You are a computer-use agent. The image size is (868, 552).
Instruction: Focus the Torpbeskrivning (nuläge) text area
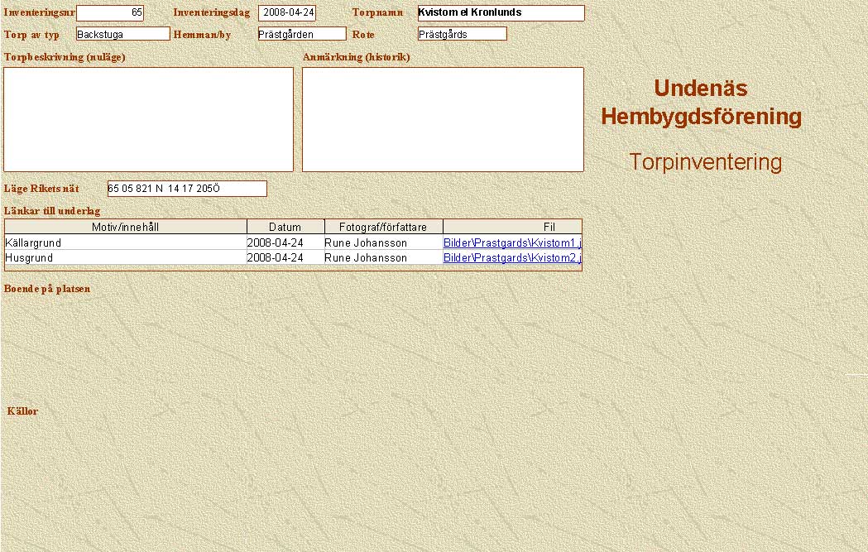(149, 119)
